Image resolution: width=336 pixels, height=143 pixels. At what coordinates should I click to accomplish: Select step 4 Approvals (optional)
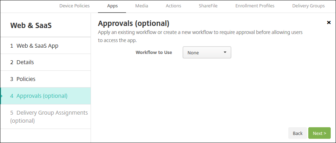coord(45,96)
